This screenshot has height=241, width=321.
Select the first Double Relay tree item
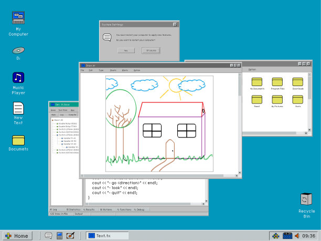click(63, 123)
